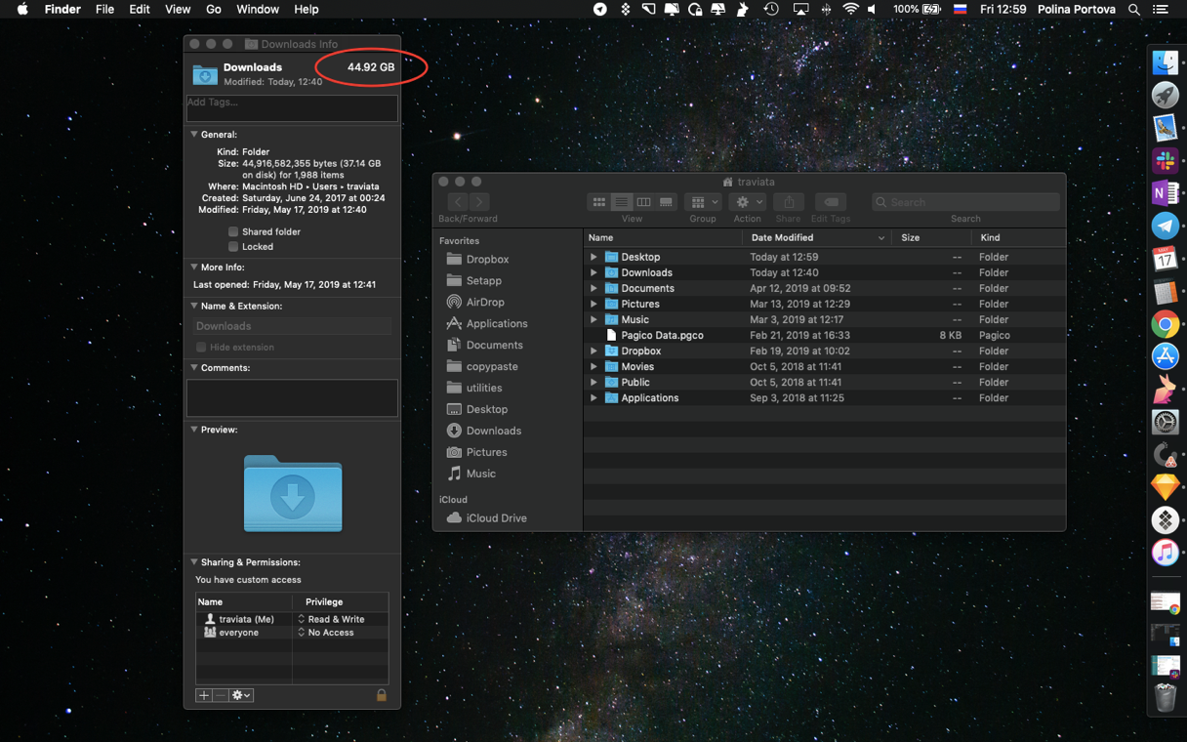This screenshot has width=1187, height=742.
Task: Open the View menu in menu bar
Action: pos(178,9)
